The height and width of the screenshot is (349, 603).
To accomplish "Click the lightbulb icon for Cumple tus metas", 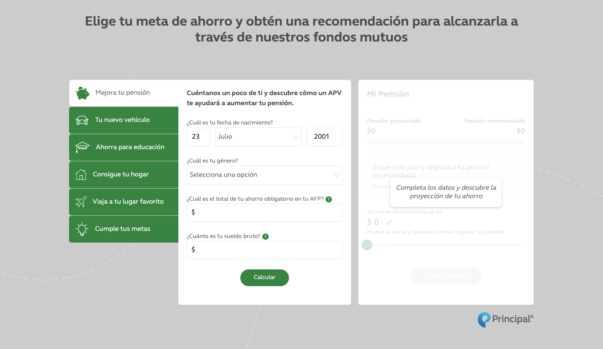I will [82, 229].
